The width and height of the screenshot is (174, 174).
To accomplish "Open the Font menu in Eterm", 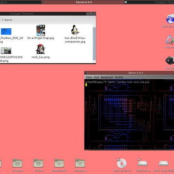I will click(97, 77).
